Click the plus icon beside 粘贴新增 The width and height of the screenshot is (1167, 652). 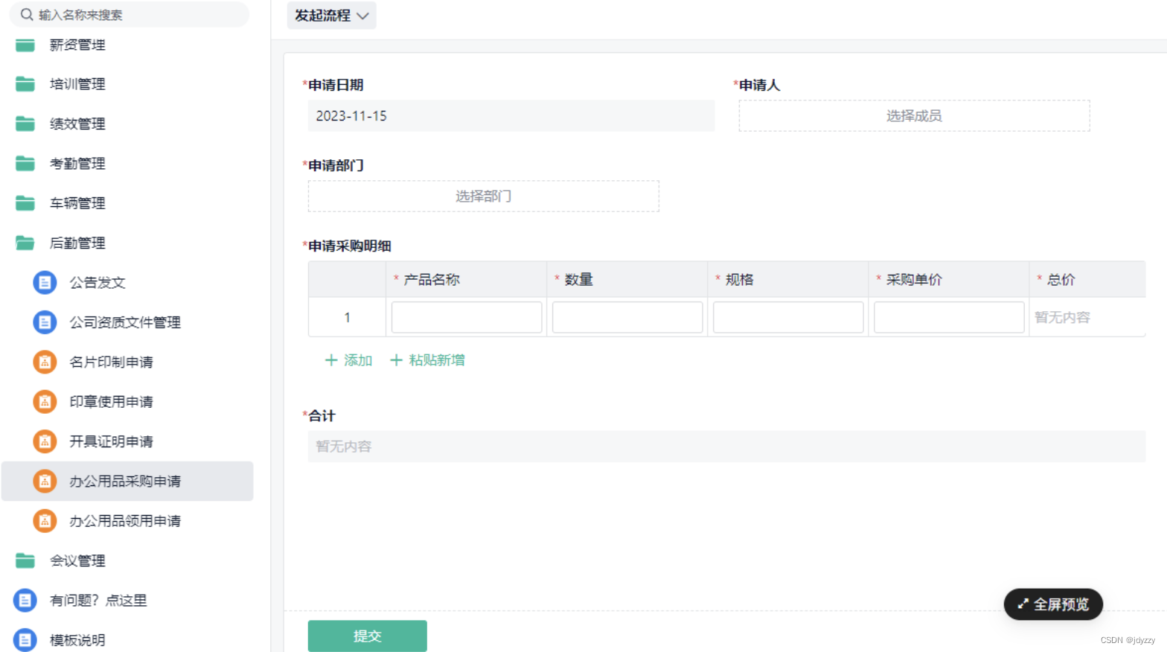click(396, 360)
